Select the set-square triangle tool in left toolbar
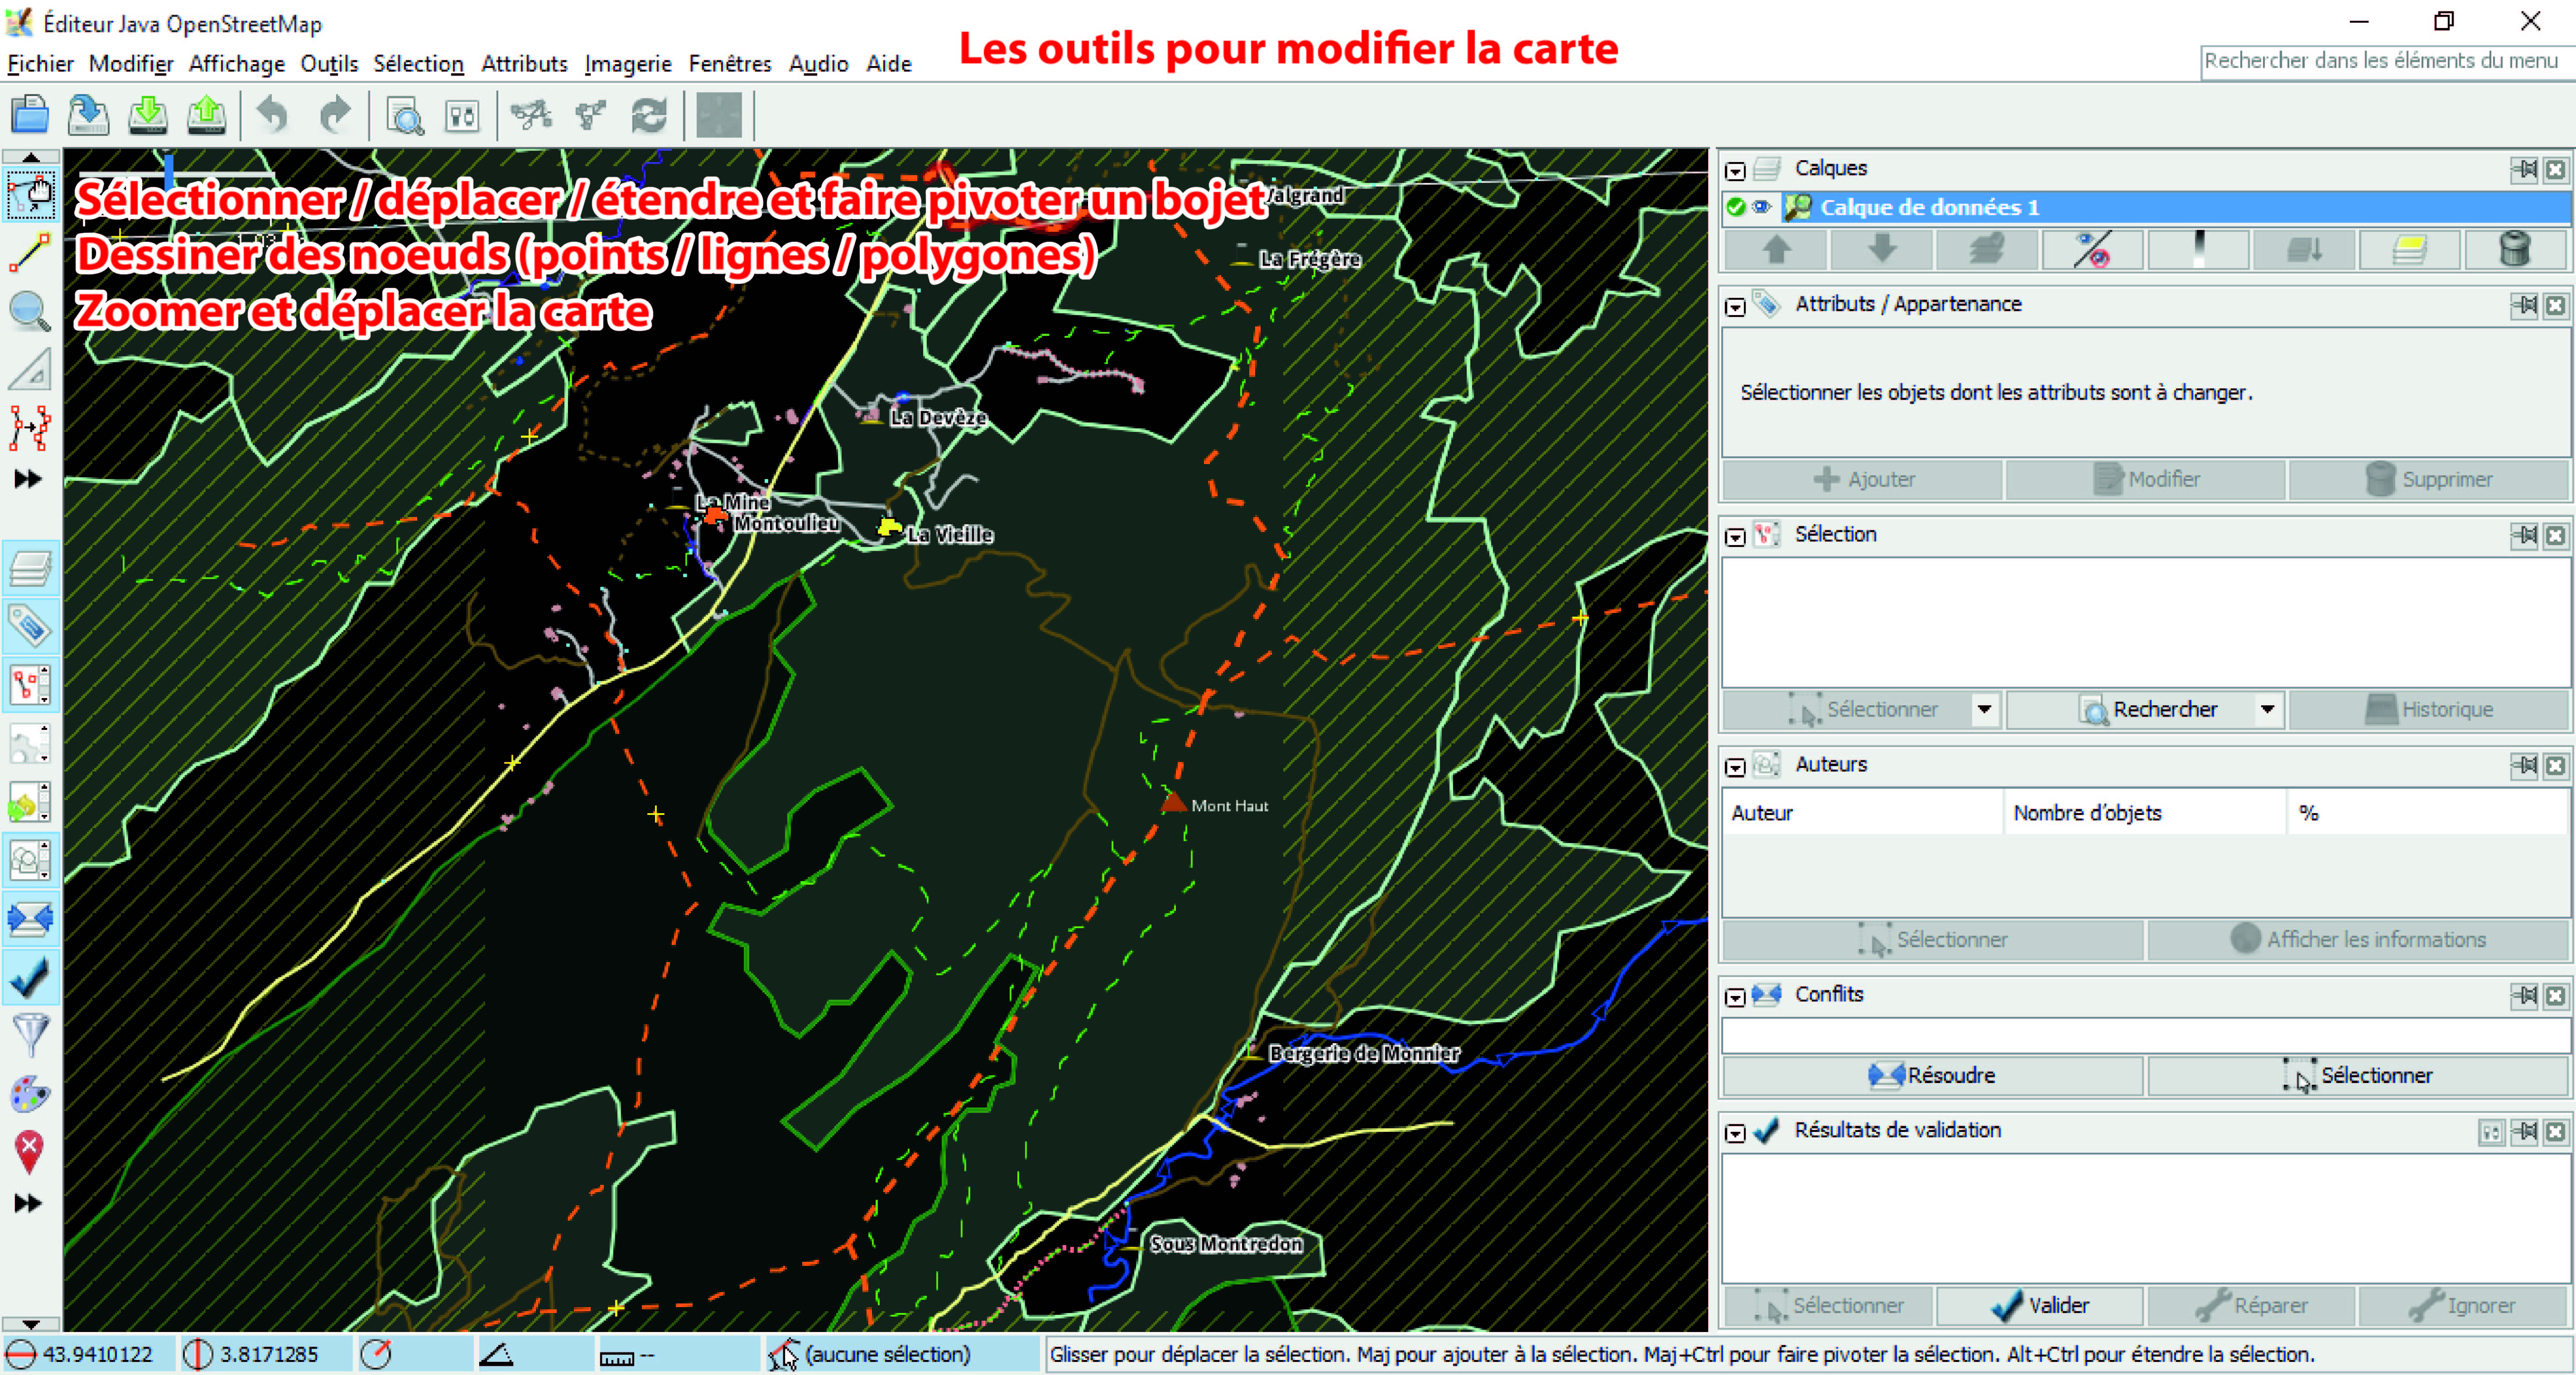Viewport: 2576px width, 1375px height. tap(30, 370)
